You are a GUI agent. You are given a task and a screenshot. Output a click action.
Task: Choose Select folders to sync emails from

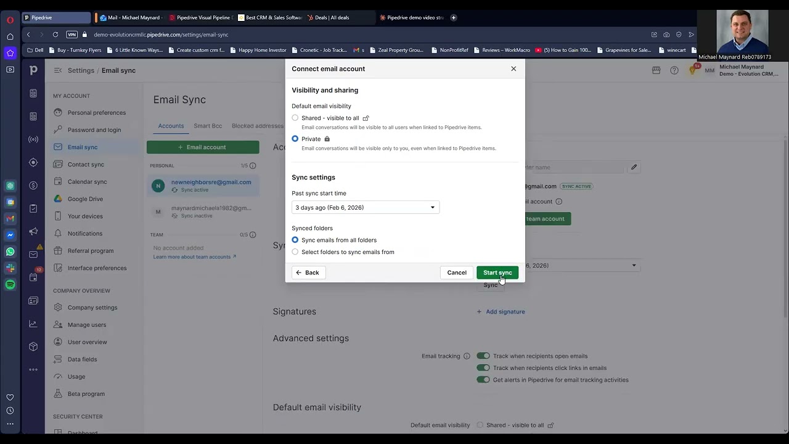tap(295, 252)
